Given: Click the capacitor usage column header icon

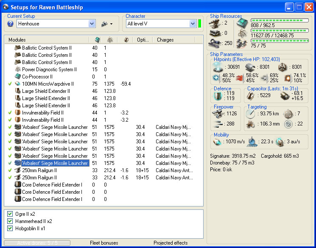Looking at the screenshot, I should tap(126, 40).
